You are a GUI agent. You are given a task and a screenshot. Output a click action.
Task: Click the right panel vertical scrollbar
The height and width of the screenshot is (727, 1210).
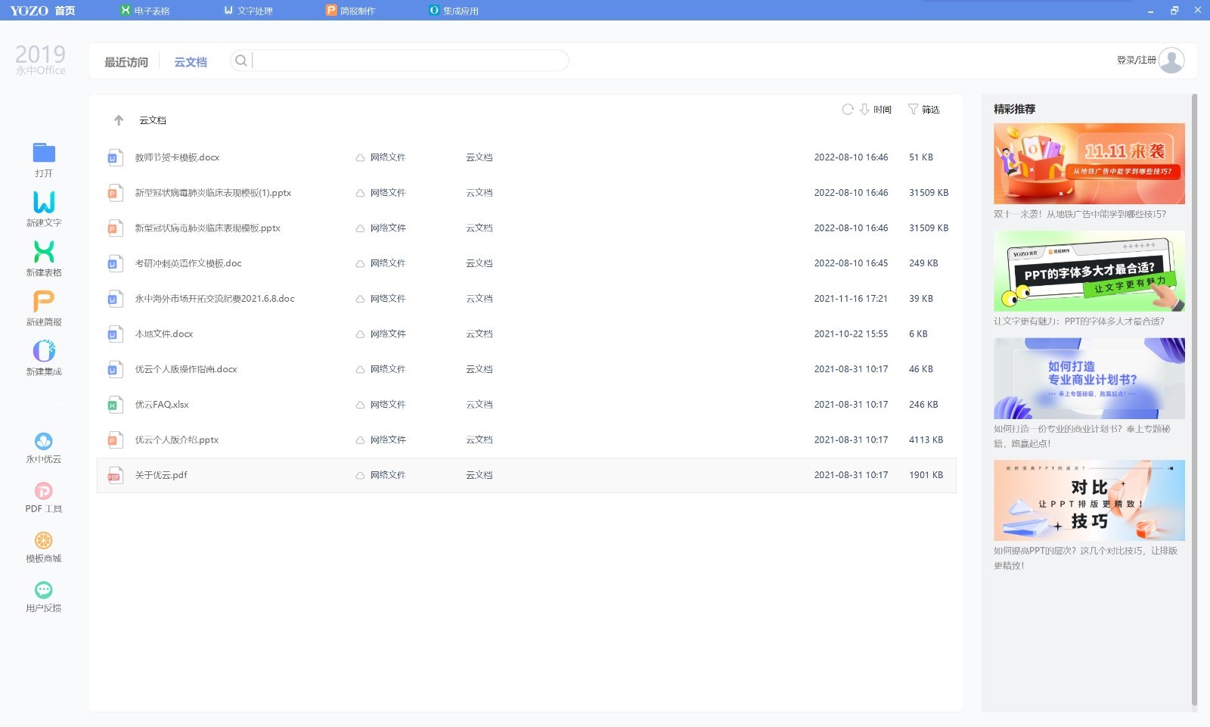click(x=1194, y=378)
